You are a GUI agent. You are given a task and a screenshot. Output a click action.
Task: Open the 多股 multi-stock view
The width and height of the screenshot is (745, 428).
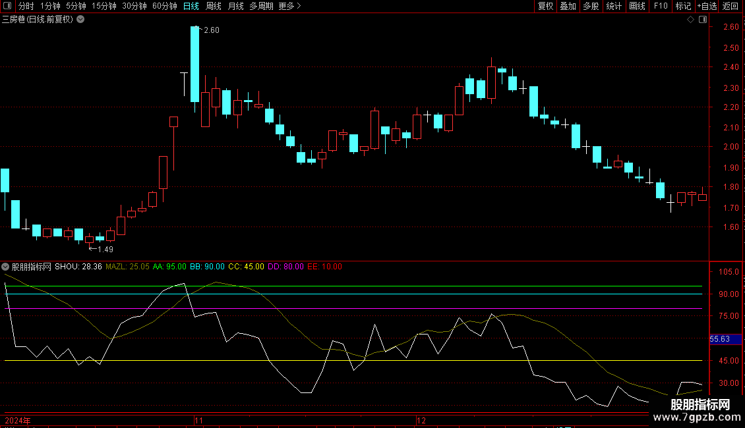click(x=591, y=6)
